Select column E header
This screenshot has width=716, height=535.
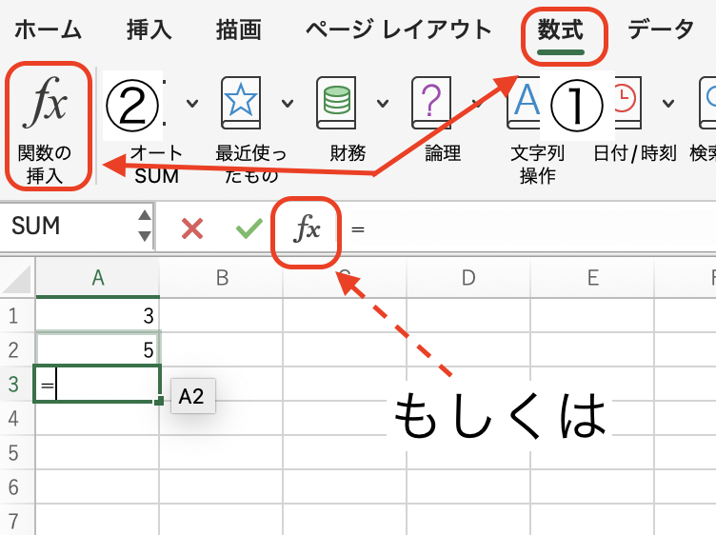(x=593, y=278)
